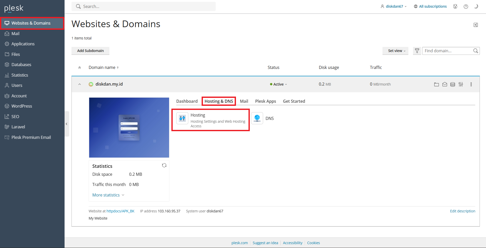
Task: Click the mail envelope icon in domain row
Action: click(x=445, y=84)
